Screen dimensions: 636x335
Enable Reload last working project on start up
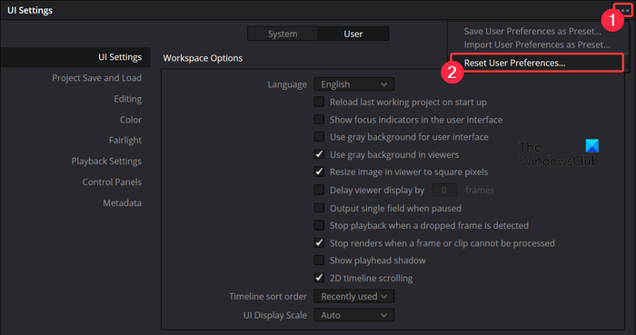[319, 102]
